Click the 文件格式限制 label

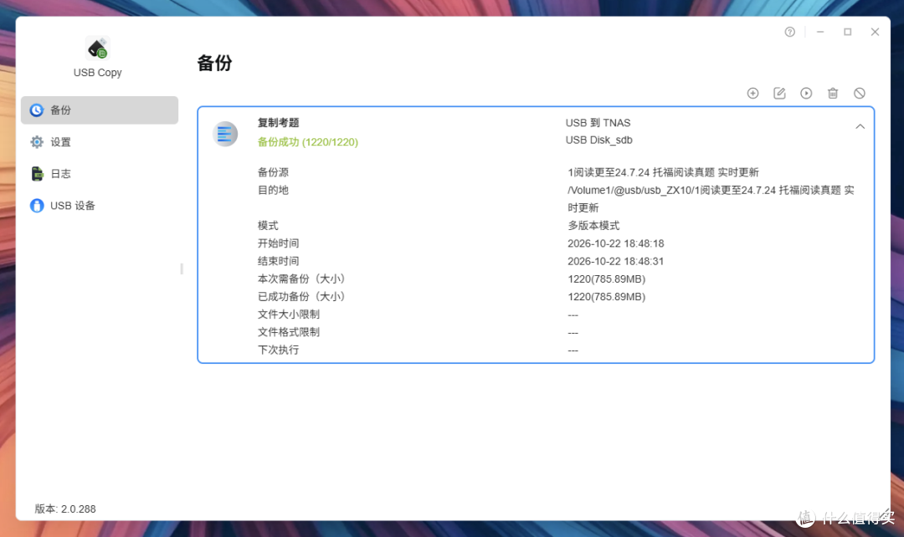pos(288,332)
